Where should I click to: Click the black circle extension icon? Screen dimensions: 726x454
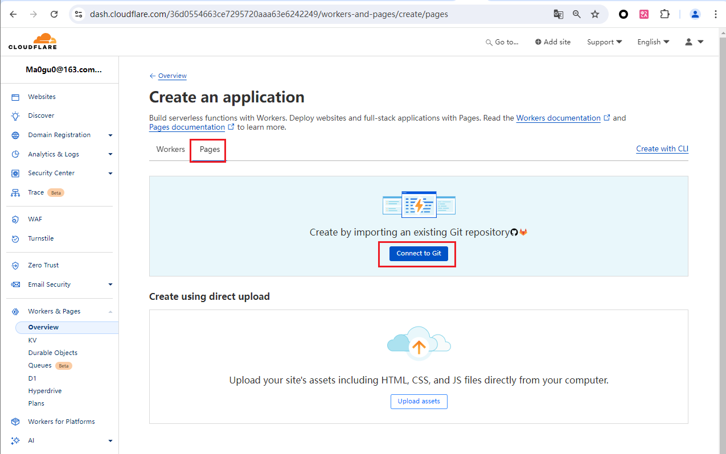(x=624, y=14)
